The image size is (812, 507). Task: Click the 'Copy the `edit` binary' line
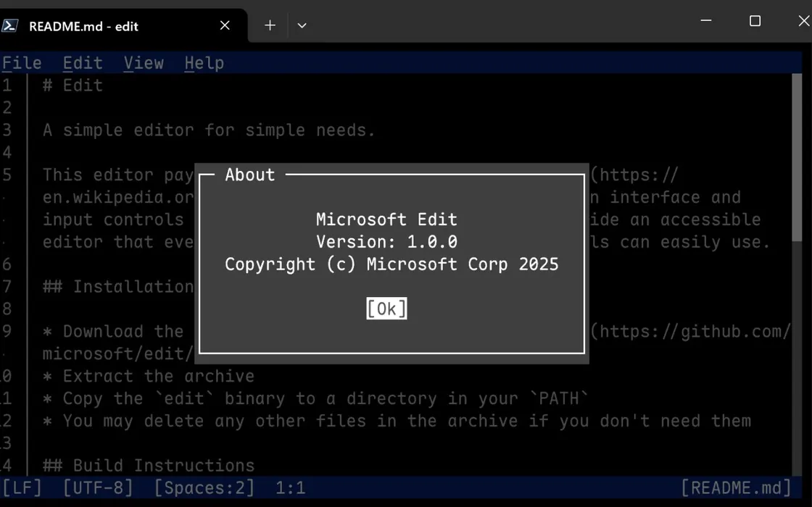tap(316, 398)
